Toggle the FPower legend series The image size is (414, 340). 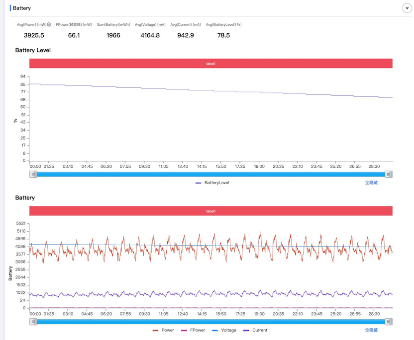[193, 330]
